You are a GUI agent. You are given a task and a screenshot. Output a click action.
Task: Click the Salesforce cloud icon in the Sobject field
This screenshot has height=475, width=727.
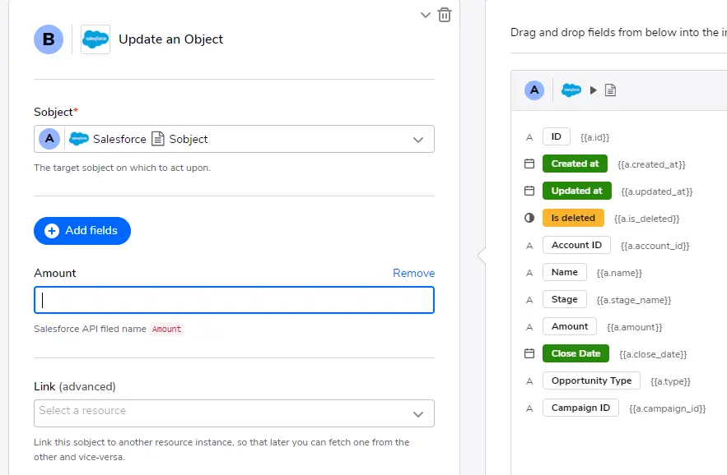(x=79, y=138)
